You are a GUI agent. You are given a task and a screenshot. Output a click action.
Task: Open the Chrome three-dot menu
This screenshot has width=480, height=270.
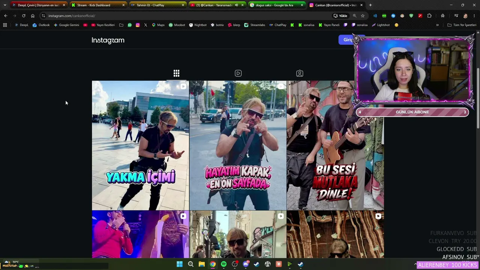pyautogui.click(x=474, y=16)
